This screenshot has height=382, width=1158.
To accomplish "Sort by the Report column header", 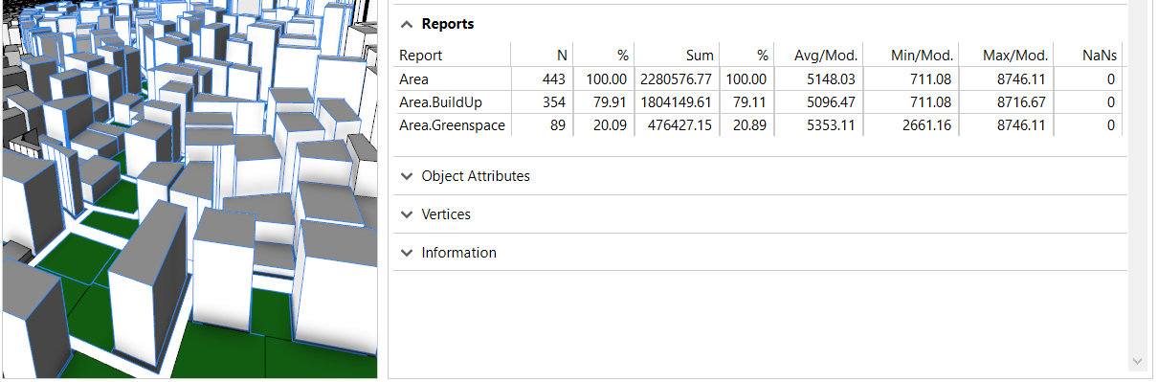I will click(x=420, y=55).
